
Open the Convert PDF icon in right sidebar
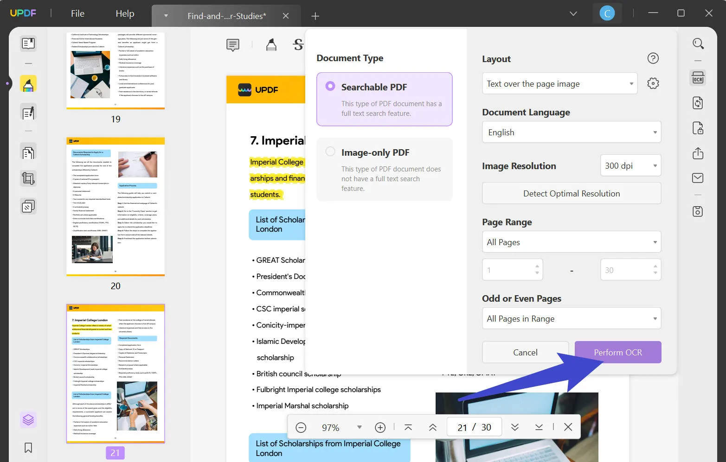[698, 103]
